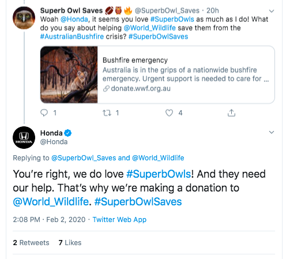286x259 pixels.
Task: Click Honda's blue verified badge
Action: tap(67, 133)
